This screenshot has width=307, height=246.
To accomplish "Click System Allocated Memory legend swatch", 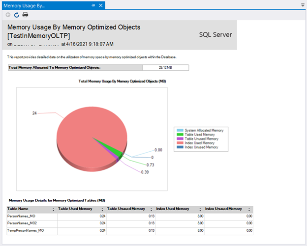I will (x=180, y=130).
